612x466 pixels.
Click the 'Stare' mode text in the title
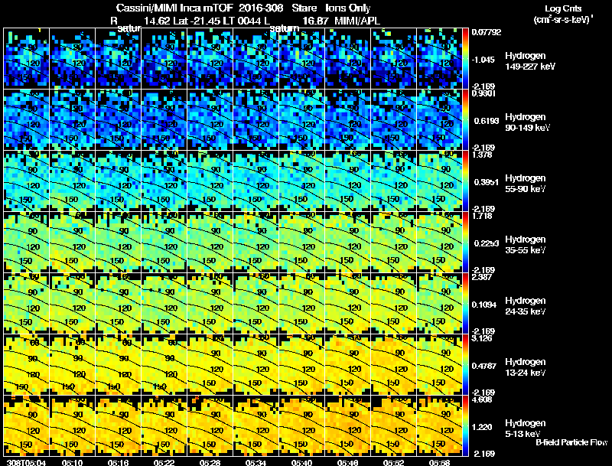[x=304, y=8]
